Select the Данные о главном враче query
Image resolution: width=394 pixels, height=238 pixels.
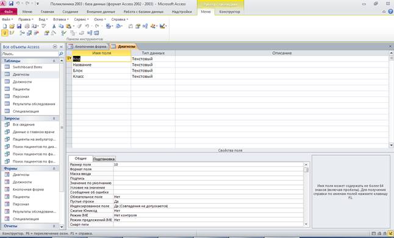pyautogui.click(x=34, y=132)
